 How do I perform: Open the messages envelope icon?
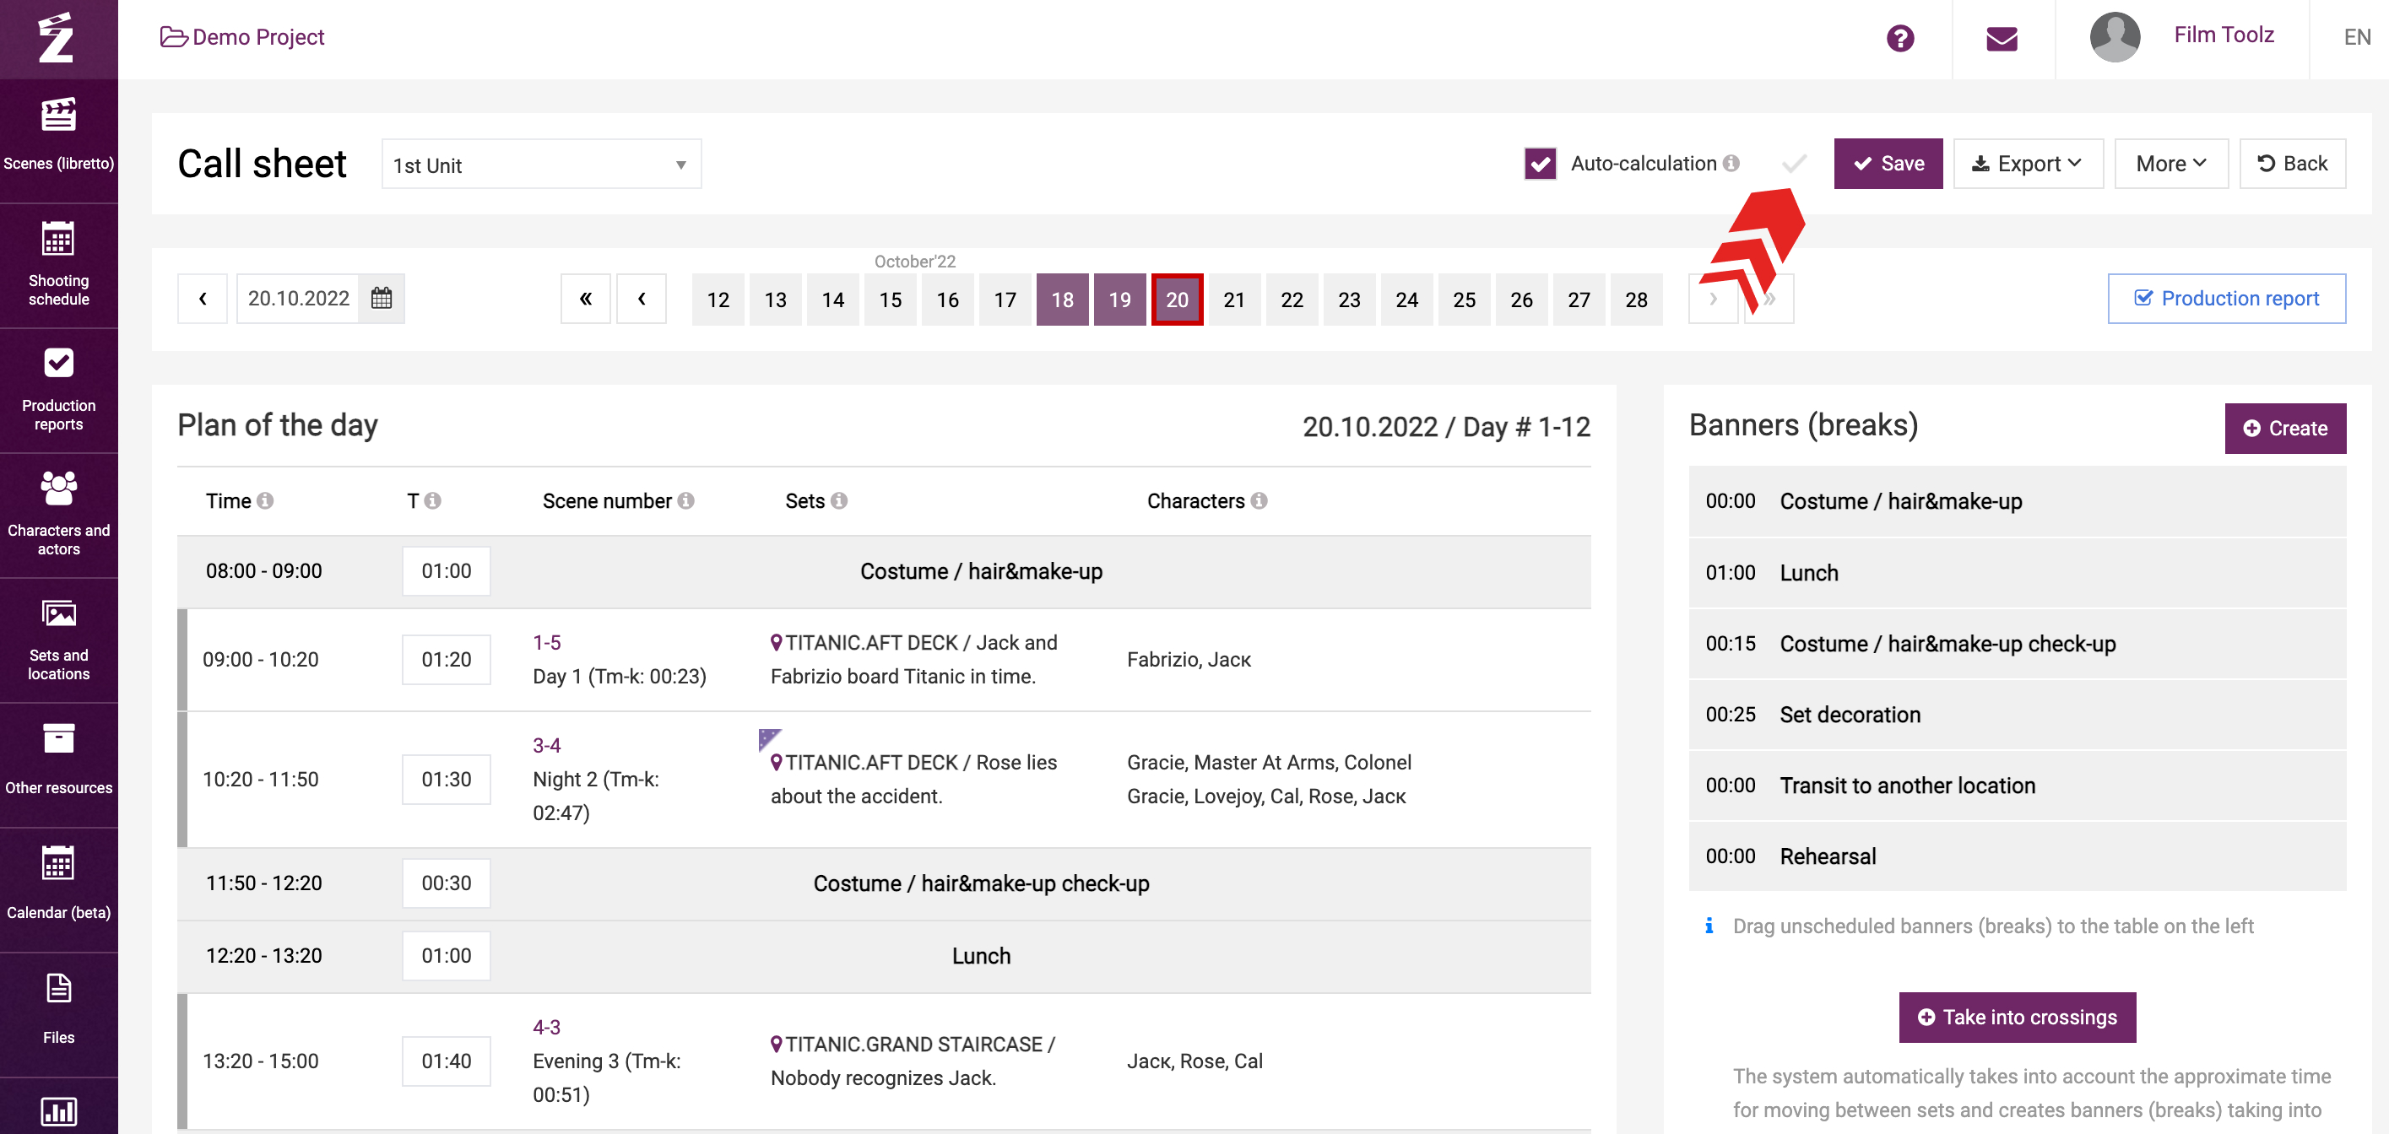[2002, 38]
